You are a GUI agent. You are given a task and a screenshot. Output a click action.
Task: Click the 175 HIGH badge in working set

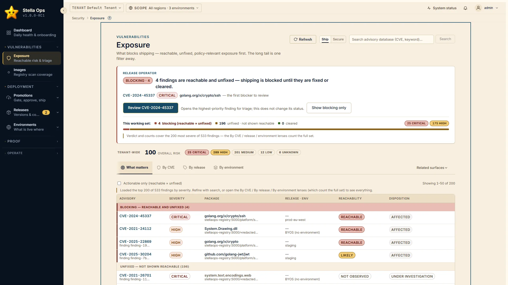pyautogui.click(x=439, y=123)
